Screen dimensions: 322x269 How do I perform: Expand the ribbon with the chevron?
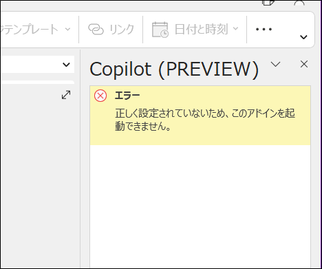(x=303, y=37)
